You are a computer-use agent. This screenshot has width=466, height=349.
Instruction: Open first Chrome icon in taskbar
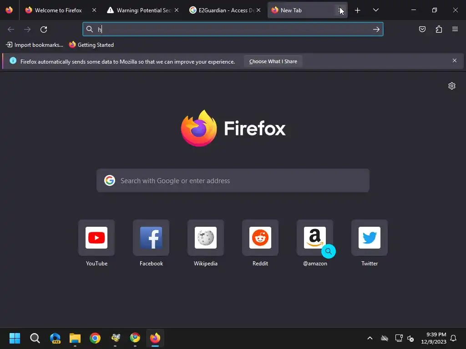tap(95, 338)
